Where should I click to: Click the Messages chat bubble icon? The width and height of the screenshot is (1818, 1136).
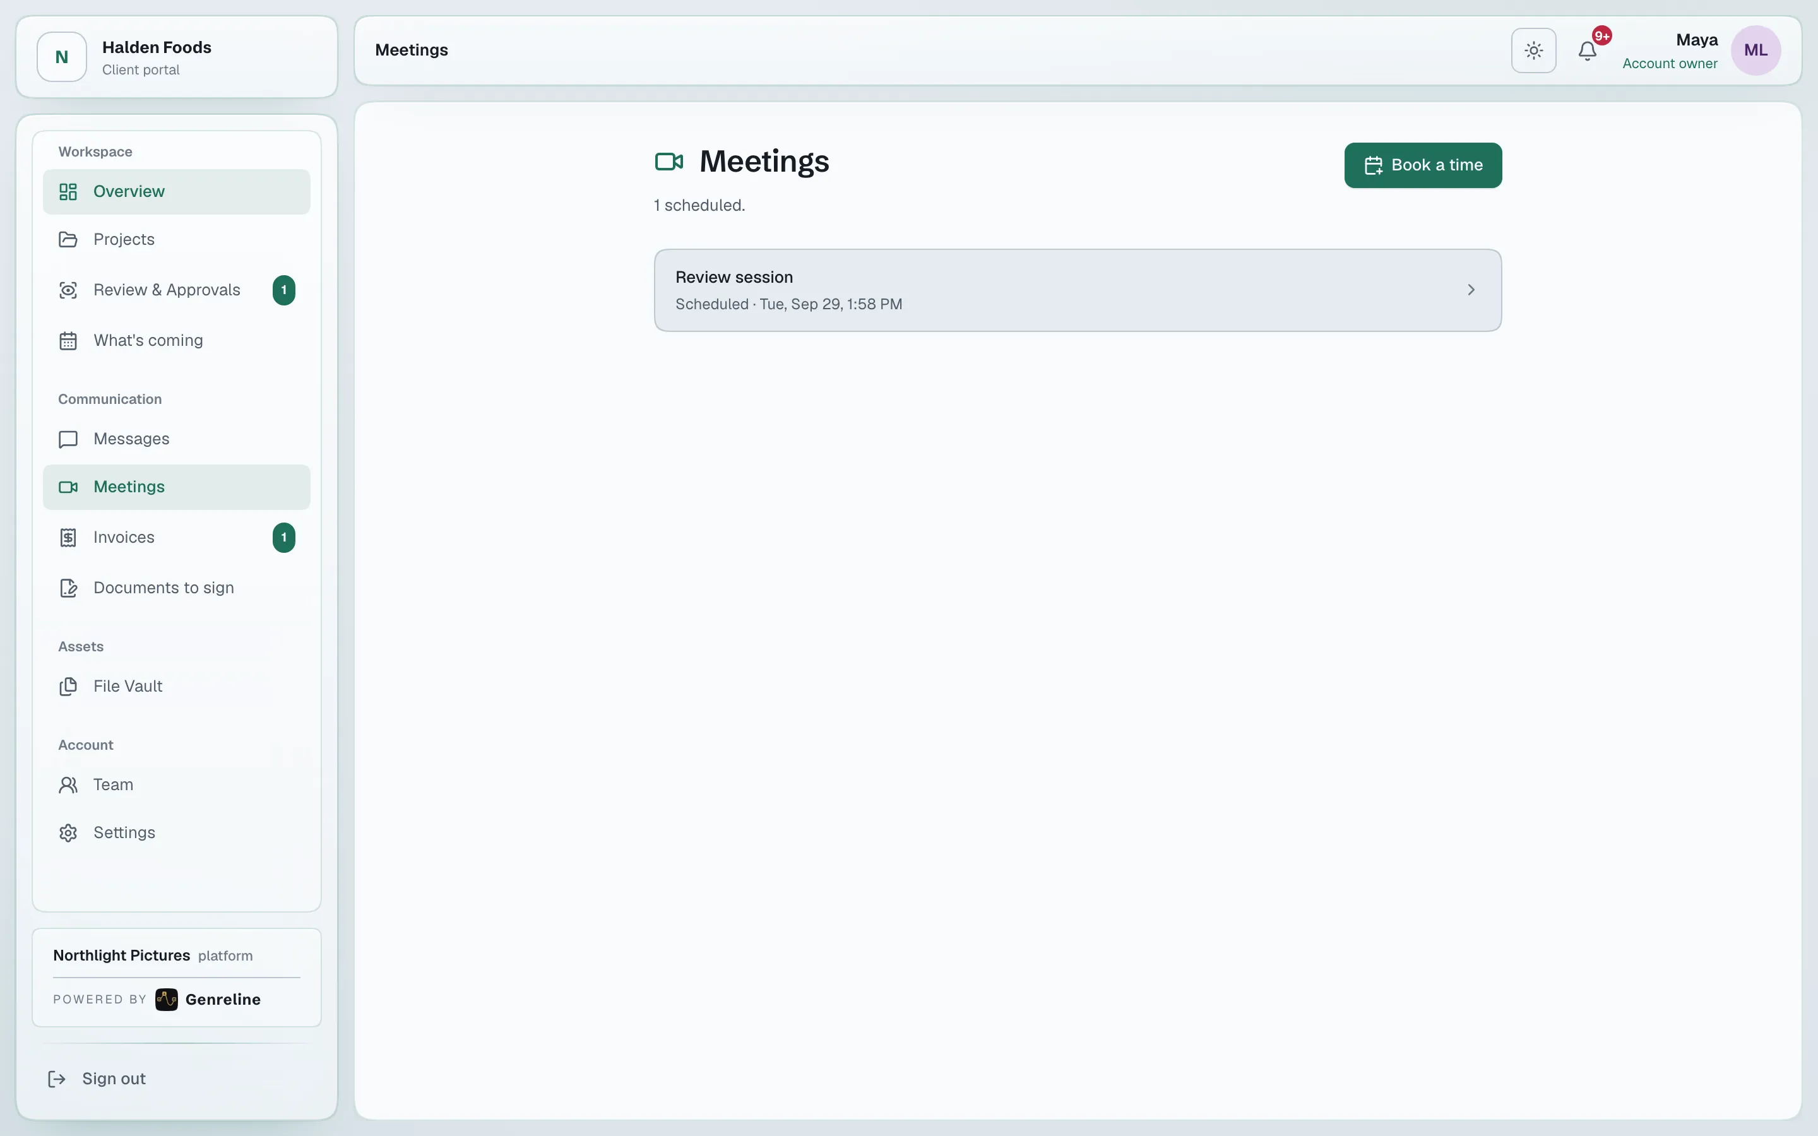[x=68, y=439]
